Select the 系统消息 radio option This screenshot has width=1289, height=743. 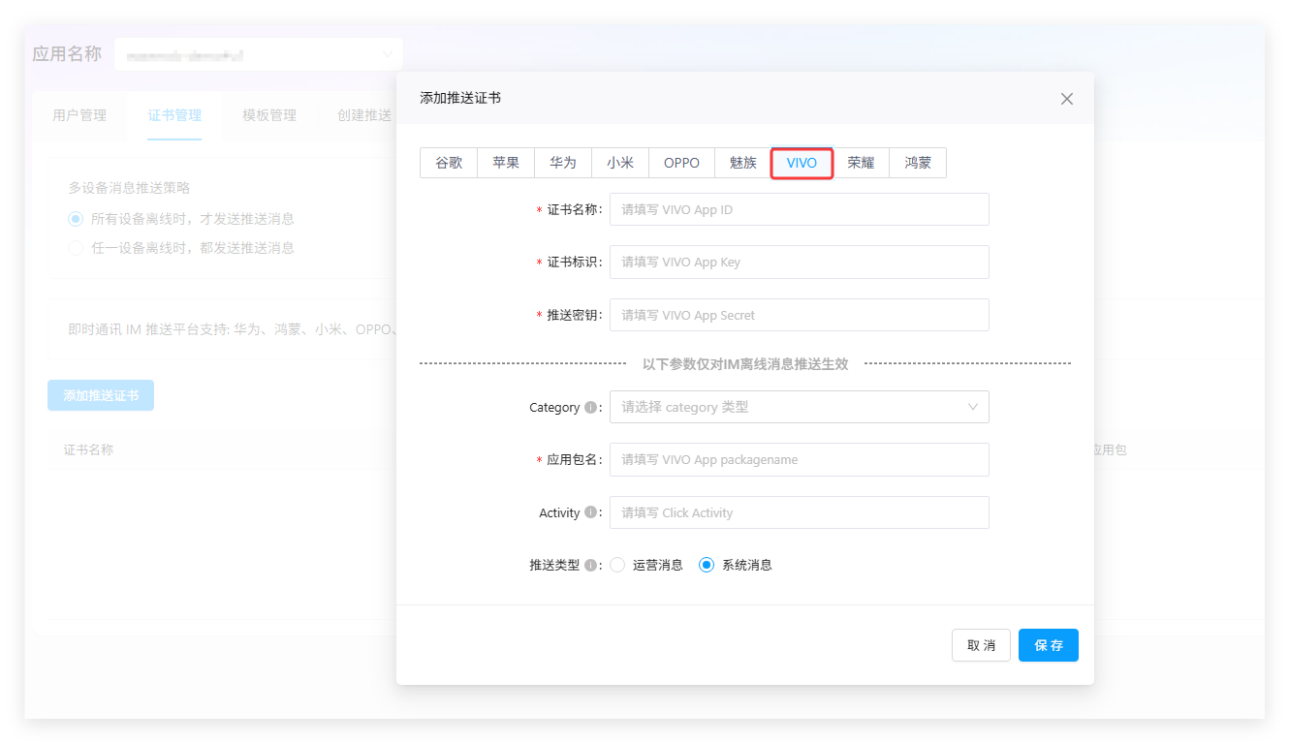[707, 565]
